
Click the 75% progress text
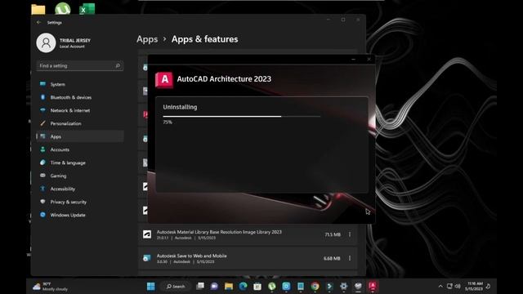(168, 122)
